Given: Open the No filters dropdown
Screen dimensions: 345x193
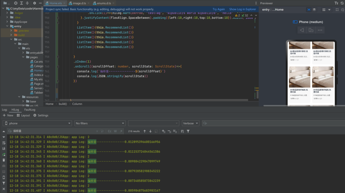Looking at the screenshot, I should (100, 123).
